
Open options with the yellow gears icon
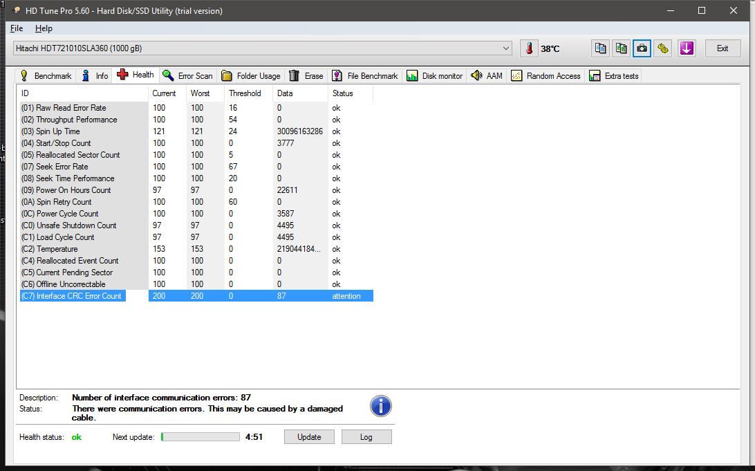[x=663, y=48]
